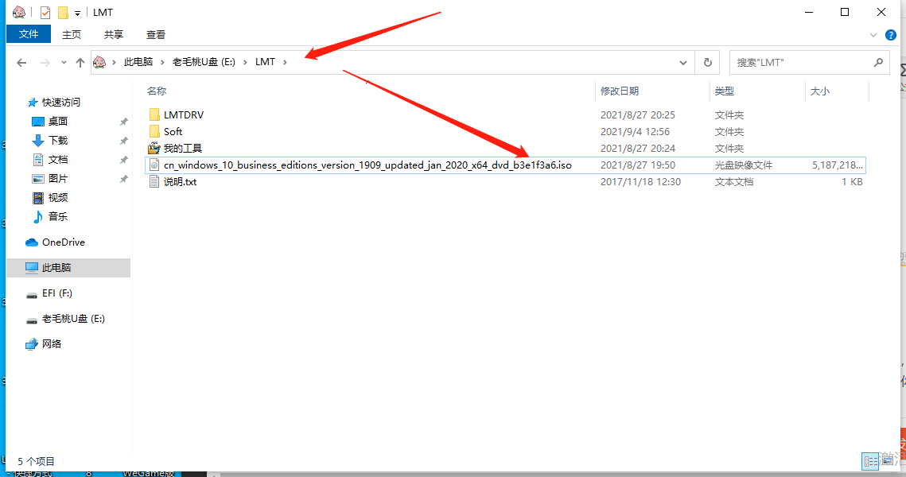Sort by 修改日期 column header
This screenshot has width=906, height=477.
(x=620, y=91)
